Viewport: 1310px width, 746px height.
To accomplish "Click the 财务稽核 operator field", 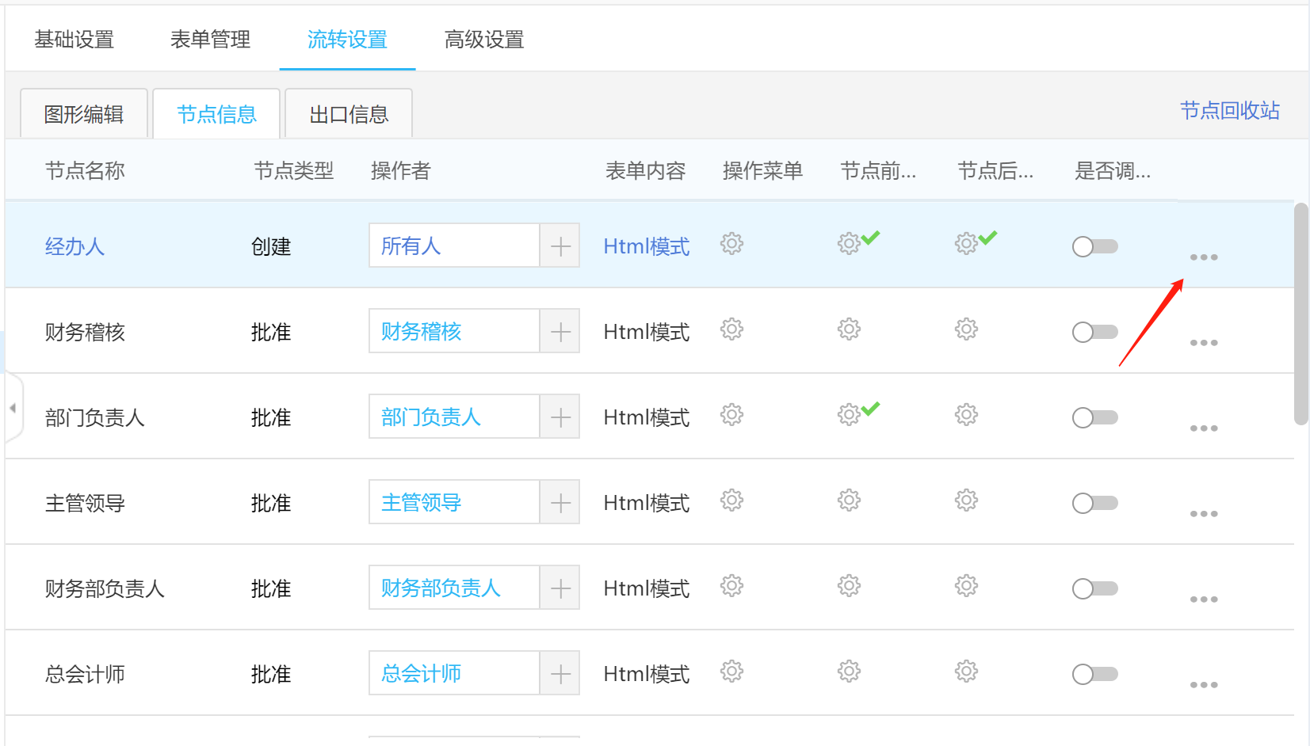I will tap(454, 332).
